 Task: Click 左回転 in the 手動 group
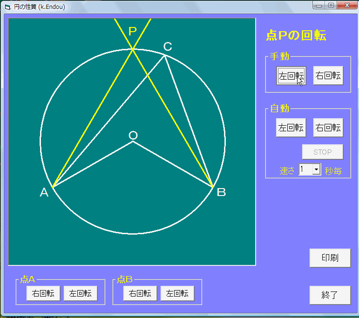(x=291, y=75)
